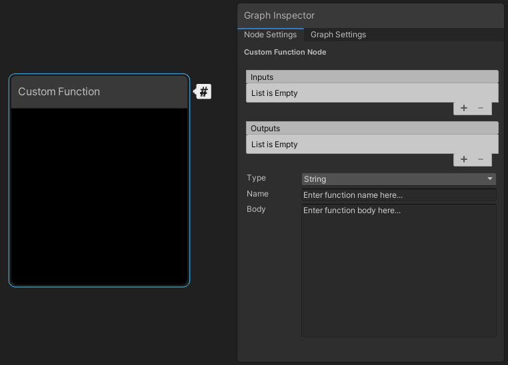Viewport: 508px width, 365px height.
Task: Click the Outputs list header
Action: 372,129
